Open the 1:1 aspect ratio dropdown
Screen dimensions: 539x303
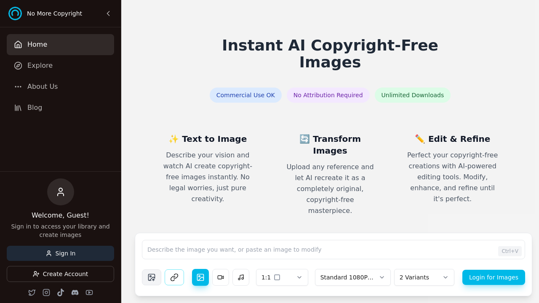282,277
